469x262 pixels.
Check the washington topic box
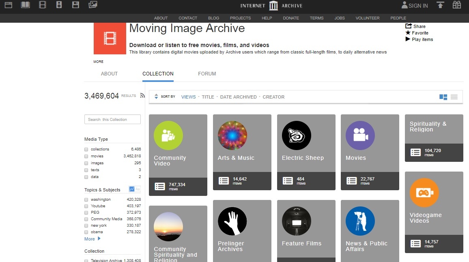point(86,200)
